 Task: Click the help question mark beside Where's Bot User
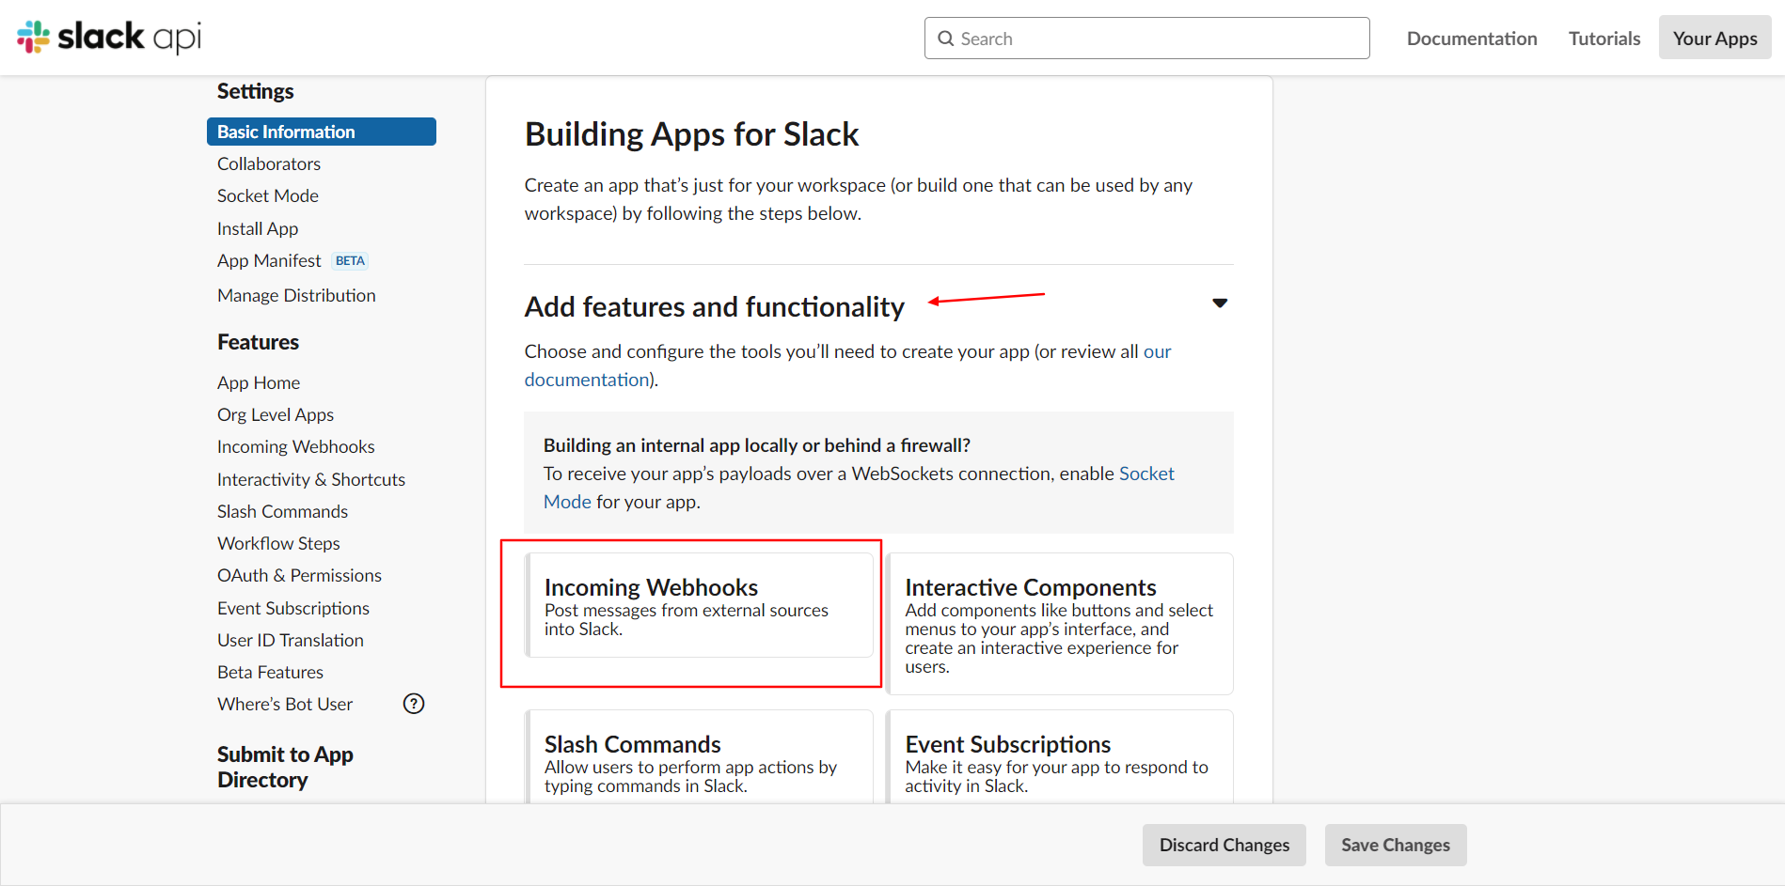click(413, 703)
